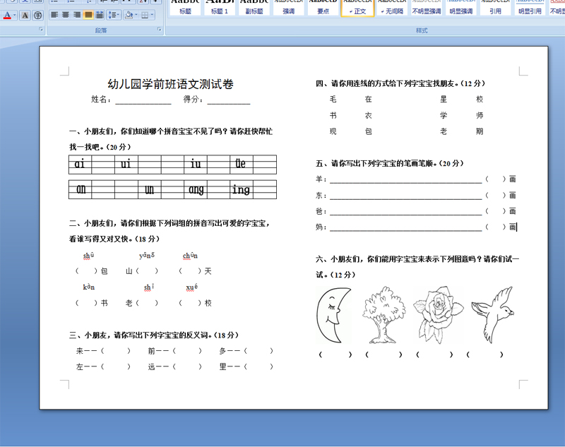Click the shading paint bucket icon
This screenshot has height=447, width=565.
[129, 15]
